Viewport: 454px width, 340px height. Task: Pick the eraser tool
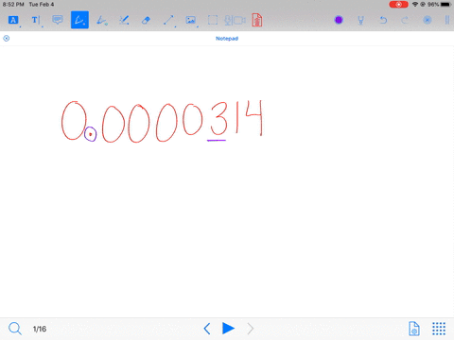tap(146, 21)
